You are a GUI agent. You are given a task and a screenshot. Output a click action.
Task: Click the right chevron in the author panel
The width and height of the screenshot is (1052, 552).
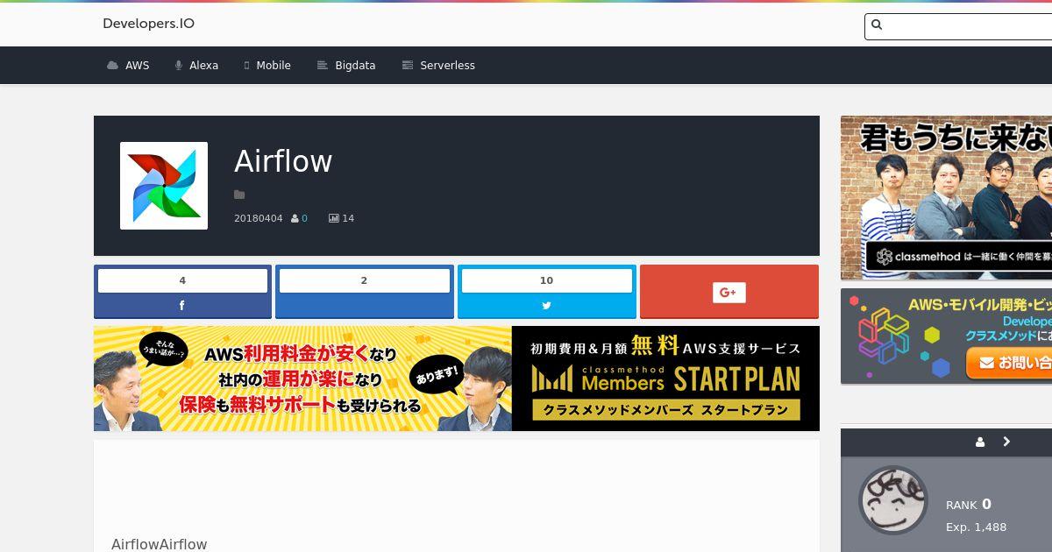pyautogui.click(x=1006, y=442)
